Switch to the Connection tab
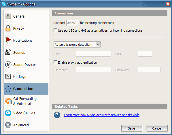This screenshot has height=135, width=172. (x=26, y=89)
